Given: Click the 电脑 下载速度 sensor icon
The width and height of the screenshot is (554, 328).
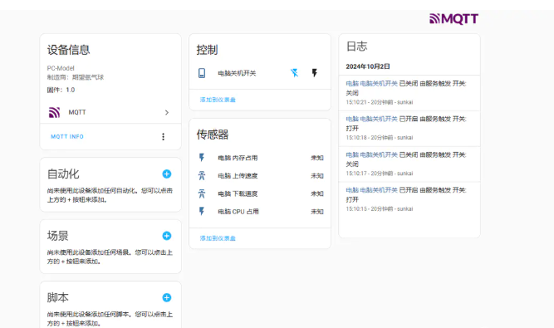Looking at the screenshot, I should pyautogui.click(x=202, y=193).
